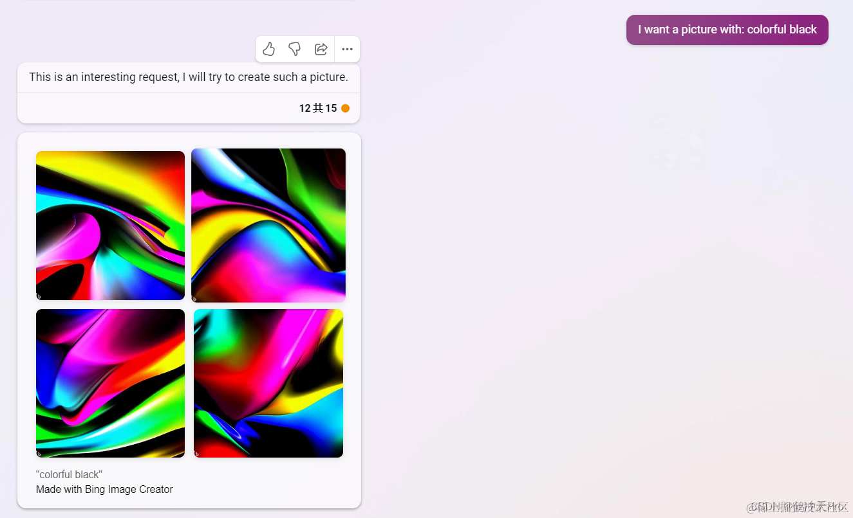Select the user message bubble about colorful black
Viewport: 853px width, 518px height.
click(x=727, y=30)
